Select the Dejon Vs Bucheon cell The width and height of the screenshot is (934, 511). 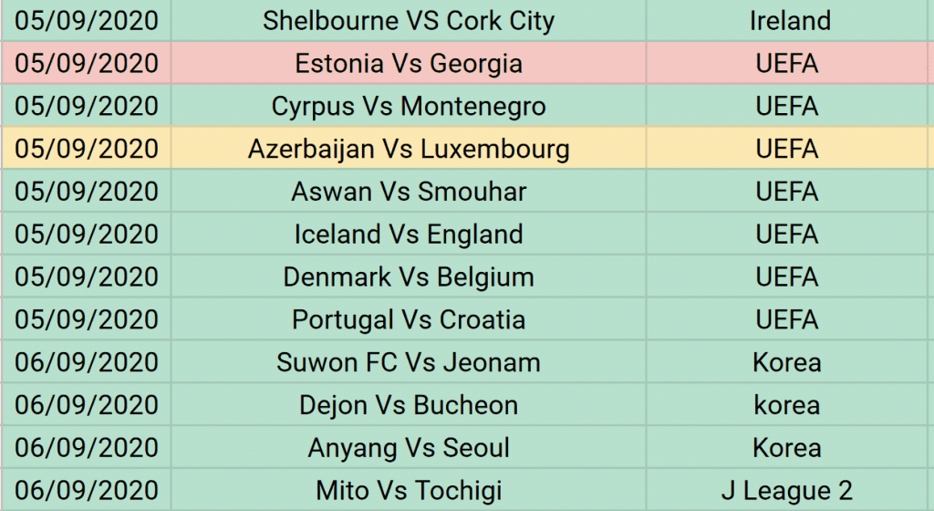(409, 404)
